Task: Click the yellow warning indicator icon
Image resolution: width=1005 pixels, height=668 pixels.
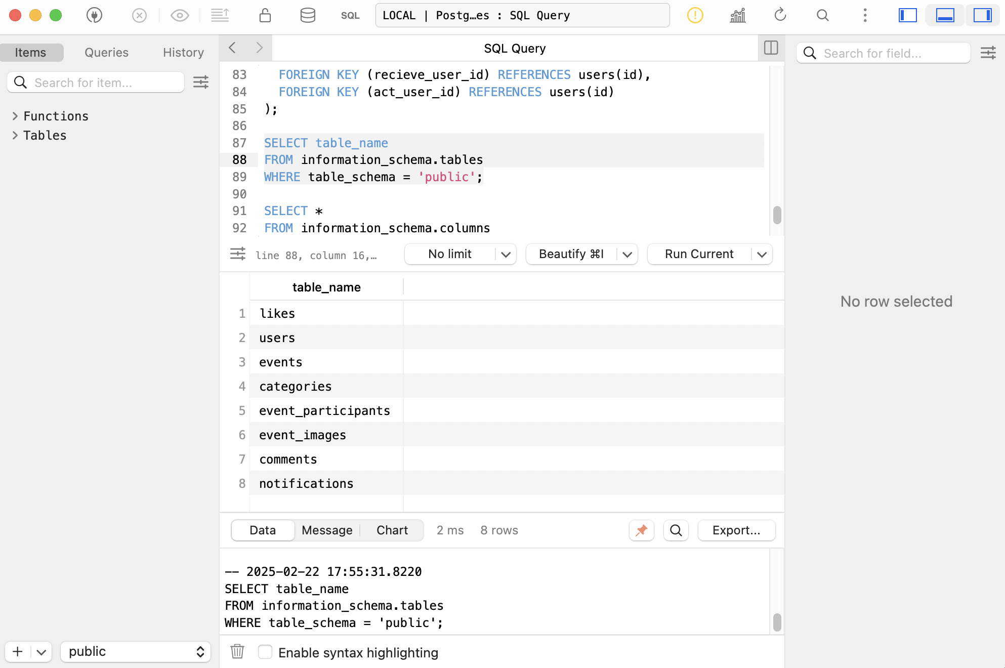Action: 695,15
